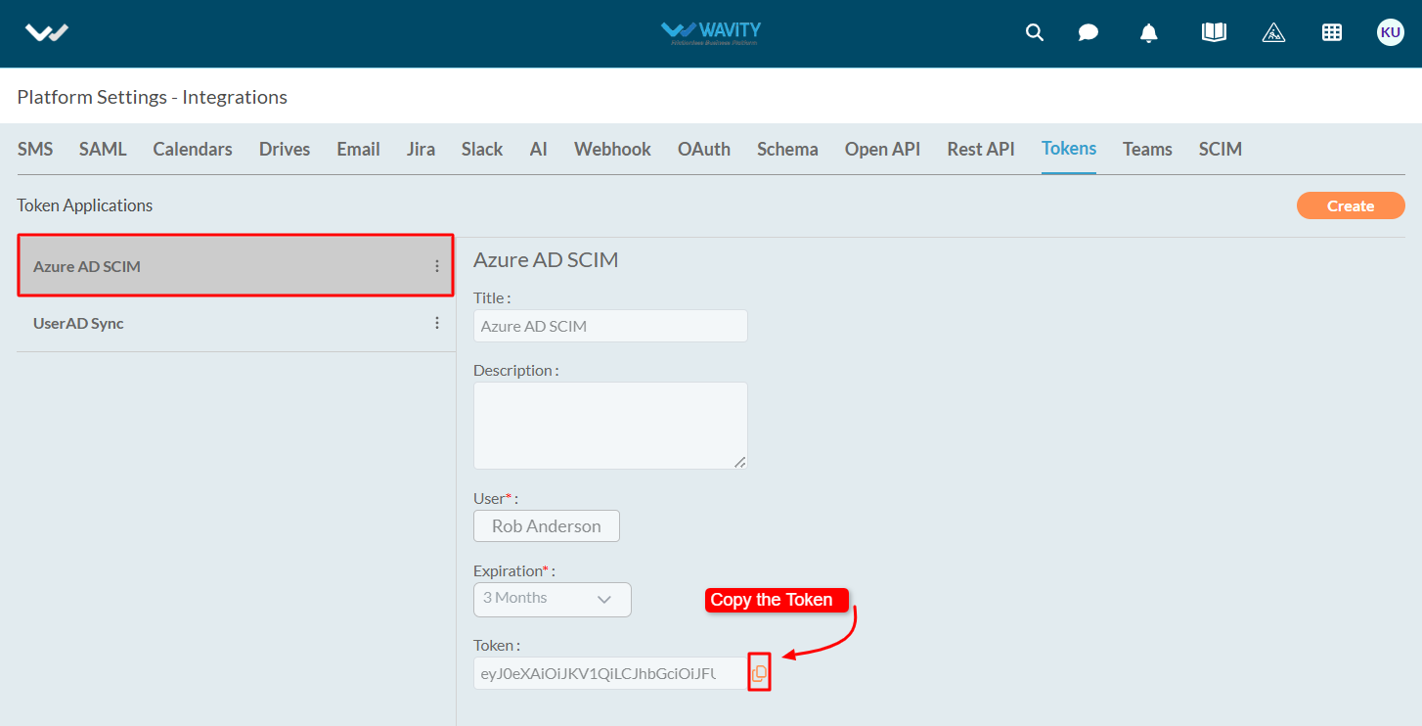Go to the Schema tab
Screen dimensions: 1422x726
[x=787, y=149]
